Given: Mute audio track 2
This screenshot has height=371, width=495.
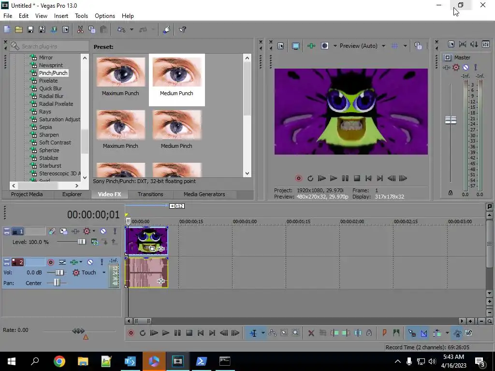Looking at the screenshot, I should coord(90,262).
